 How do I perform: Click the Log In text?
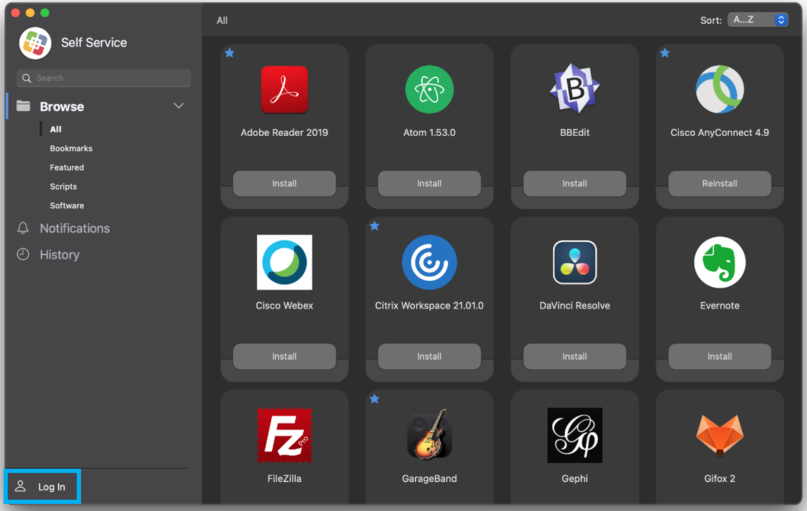click(51, 486)
